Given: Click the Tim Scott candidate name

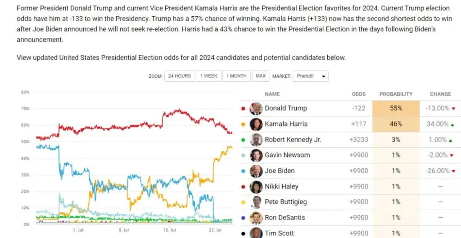Looking at the screenshot, I should click(280, 233).
